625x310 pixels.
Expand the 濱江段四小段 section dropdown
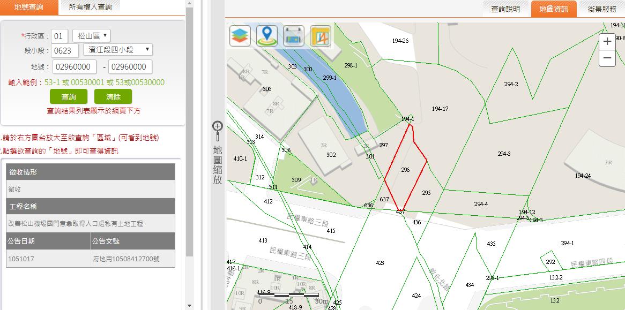(118, 50)
